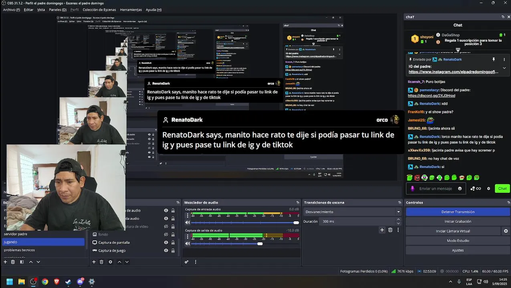Add a new scene with the plus icon

(x=5, y=262)
